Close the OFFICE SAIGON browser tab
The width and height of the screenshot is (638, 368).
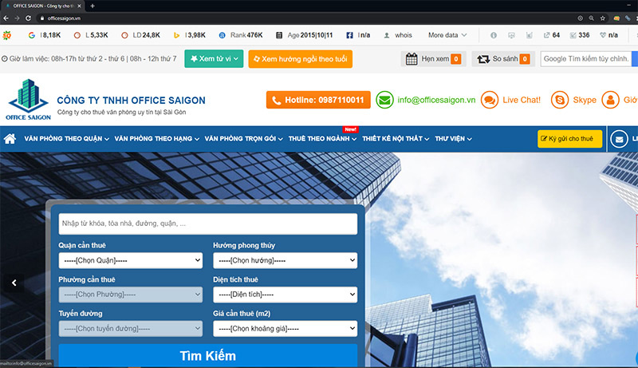pos(79,6)
